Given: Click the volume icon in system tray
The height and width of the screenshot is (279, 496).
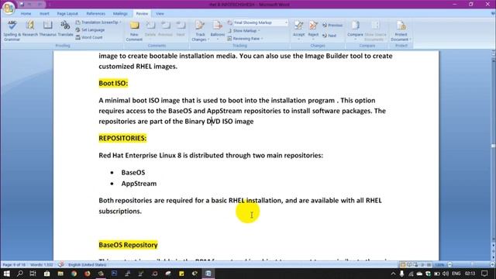Looking at the screenshot, I should click(x=446, y=274).
